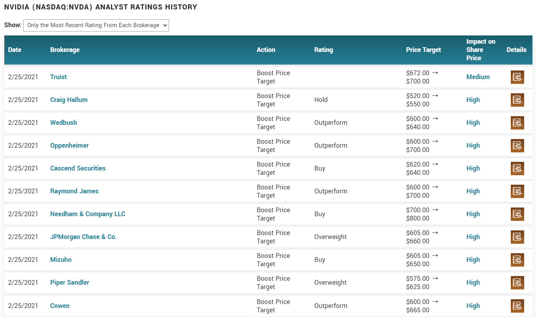Open details icon for Raymond James row
Viewport: 536px width, 317px height.
click(x=517, y=191)
